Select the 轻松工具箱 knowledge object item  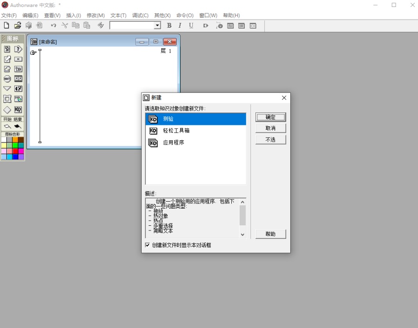click(x=196, y=131)
